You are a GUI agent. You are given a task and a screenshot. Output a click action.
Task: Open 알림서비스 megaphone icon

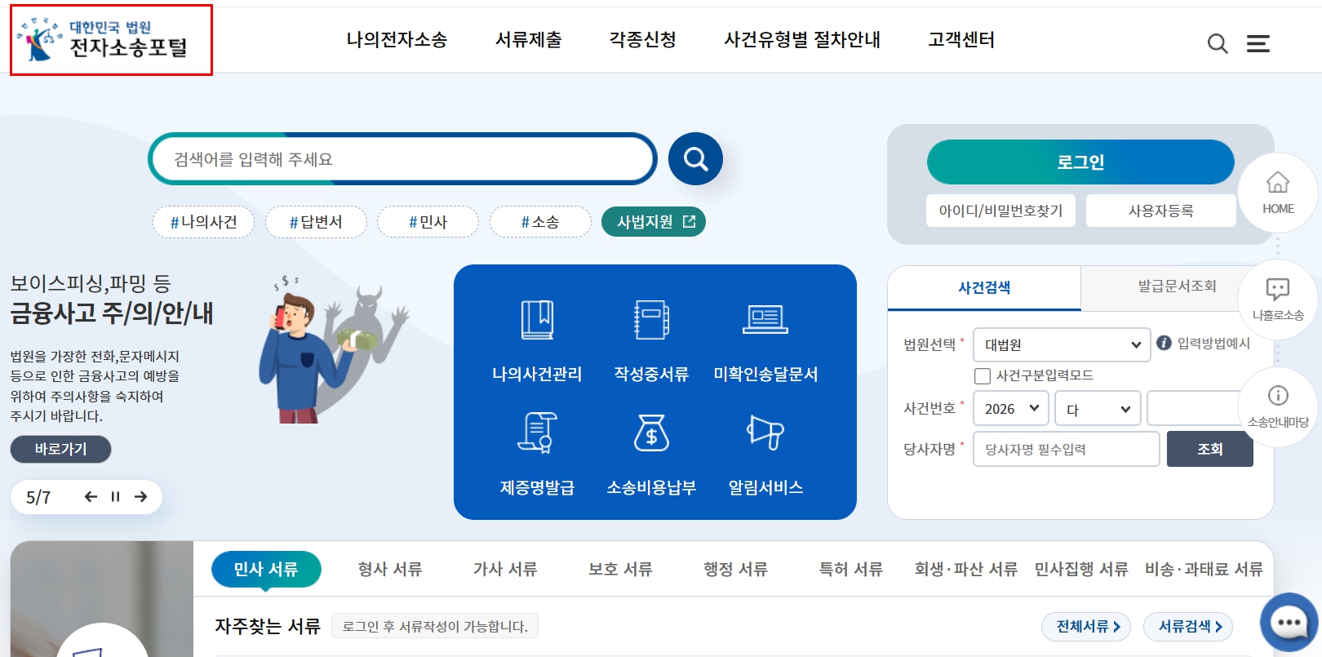(x=765, y=433)
